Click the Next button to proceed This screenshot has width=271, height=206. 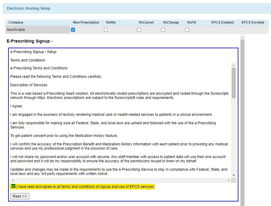click(19, 196)
